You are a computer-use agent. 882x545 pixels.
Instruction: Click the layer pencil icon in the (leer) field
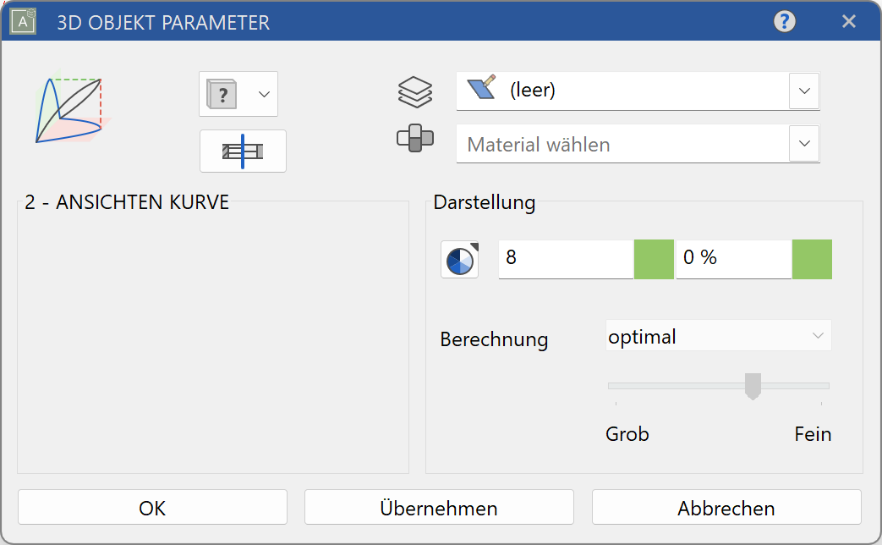[x=479, y=91]
